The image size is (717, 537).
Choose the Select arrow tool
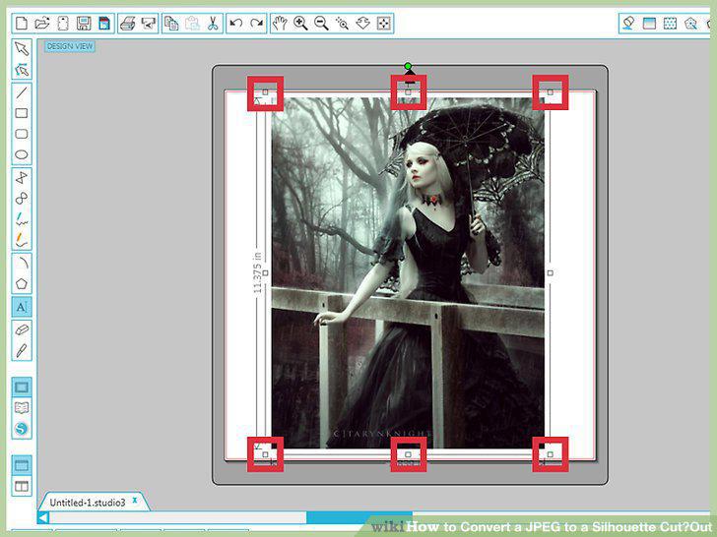[22, 48]
